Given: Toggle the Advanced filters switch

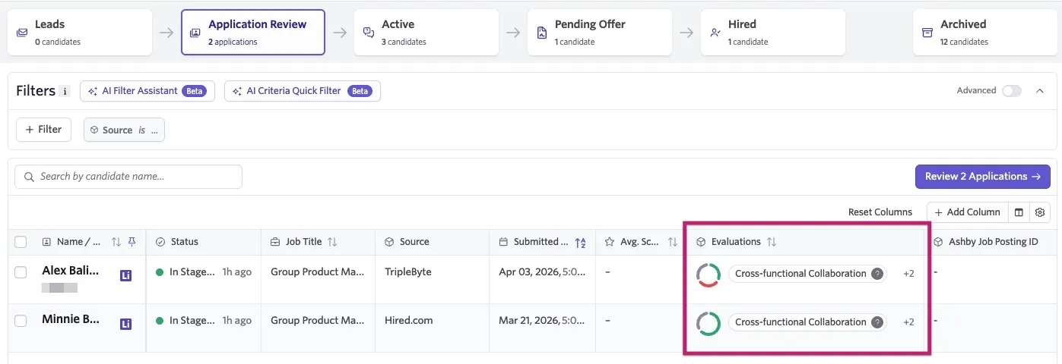Looking at the screenshot, I should [x=1012, y=91].
